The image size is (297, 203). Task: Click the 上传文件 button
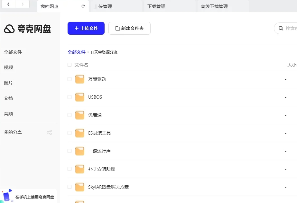click(86, 28)
